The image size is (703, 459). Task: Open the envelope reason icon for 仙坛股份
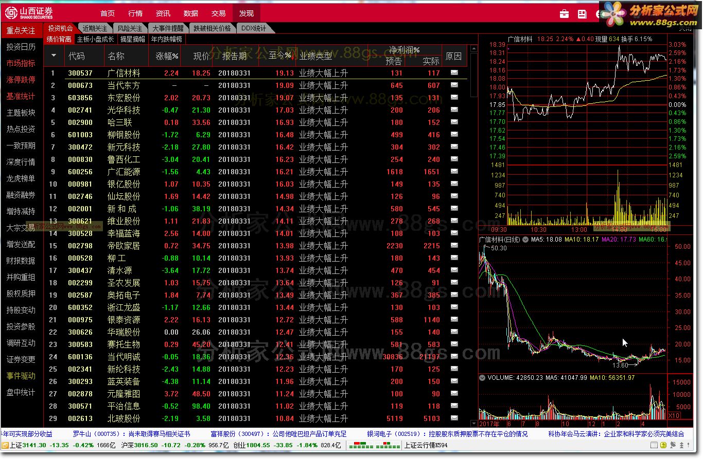click(454, 196)
